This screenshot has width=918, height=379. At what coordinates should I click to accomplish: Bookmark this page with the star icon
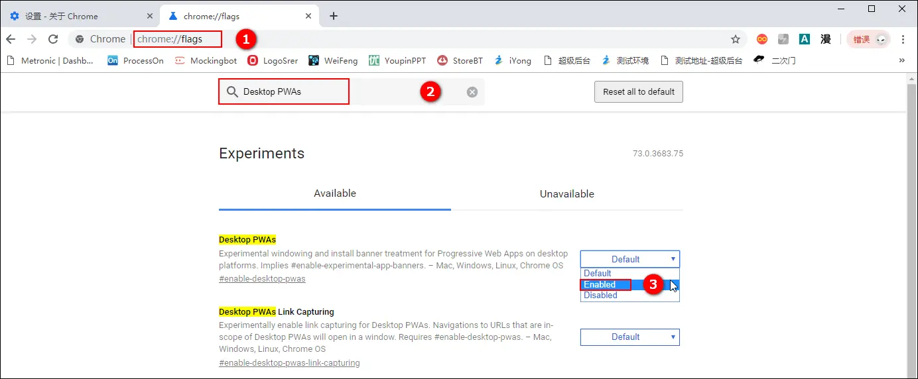point(735,39)
